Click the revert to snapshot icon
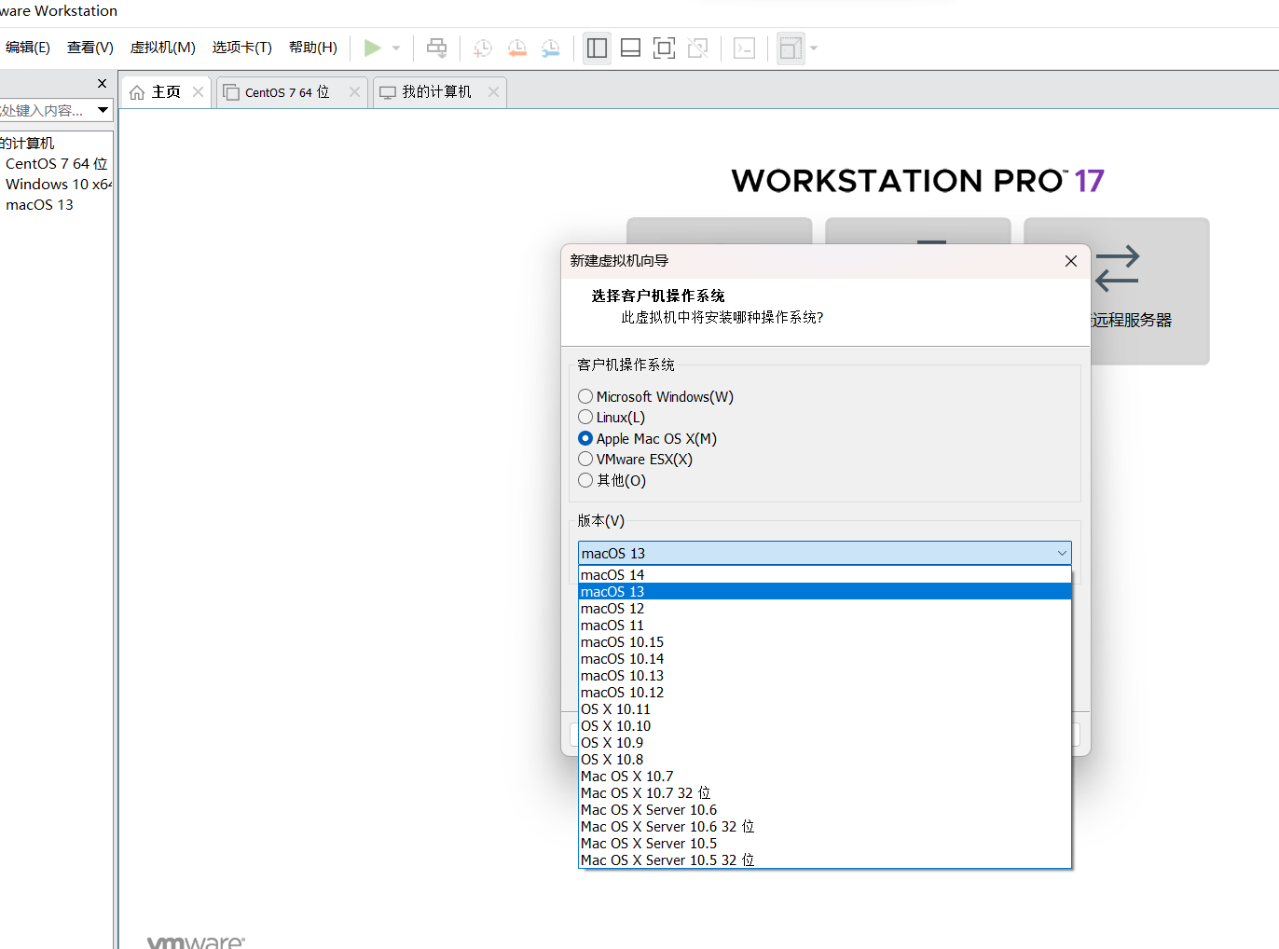This screenshot has width=1279, height=949. 517,48
